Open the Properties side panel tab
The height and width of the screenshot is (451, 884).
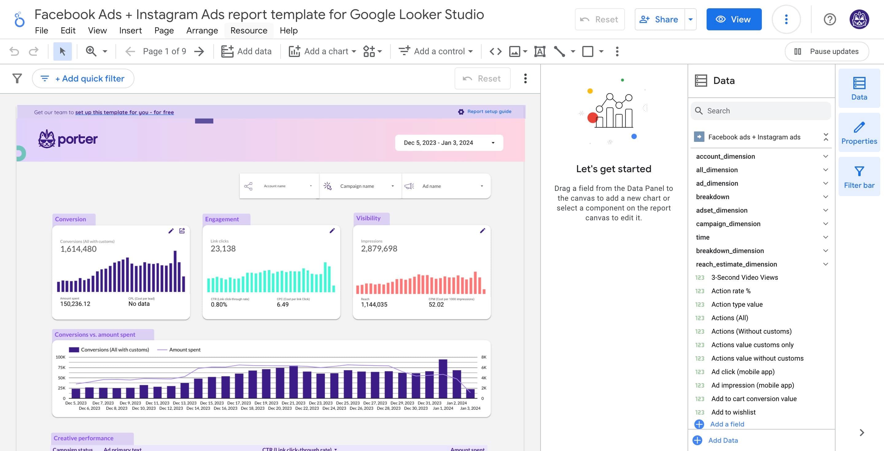pyautogui.click(x=859, y=133)
